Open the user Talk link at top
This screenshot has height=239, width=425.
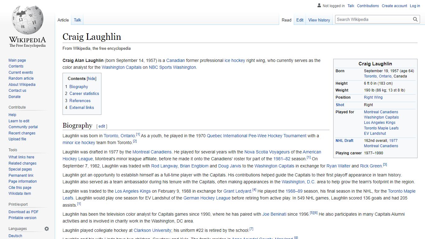[351, 6]
